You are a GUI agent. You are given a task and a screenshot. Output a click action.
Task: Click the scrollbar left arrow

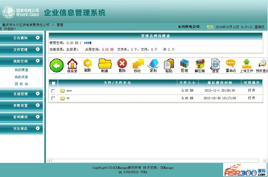point(49,161)
